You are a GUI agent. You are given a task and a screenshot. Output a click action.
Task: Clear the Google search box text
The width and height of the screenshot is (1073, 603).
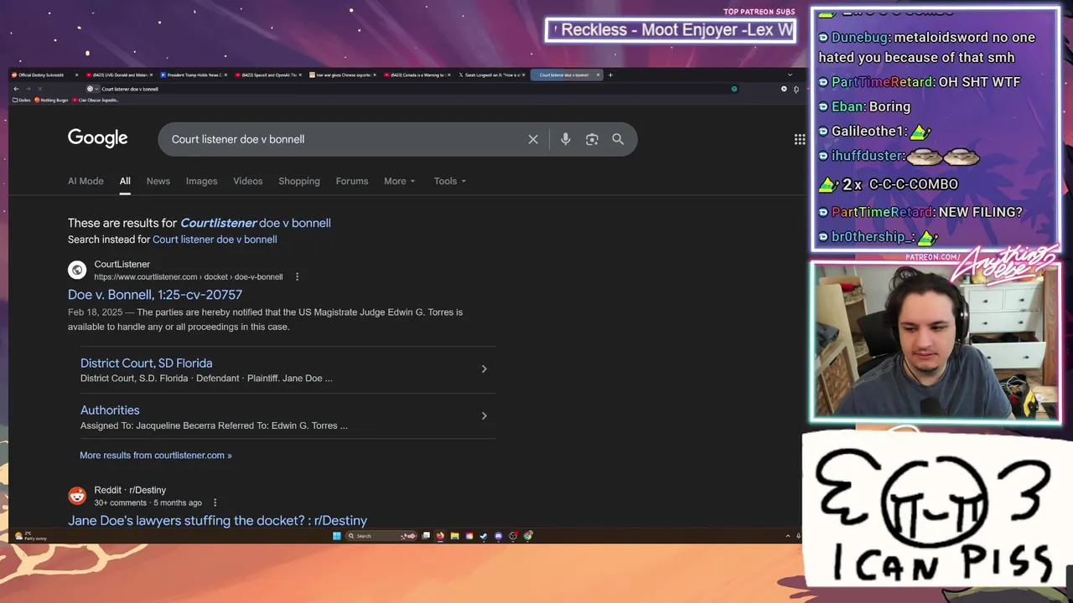click(533, 139)
